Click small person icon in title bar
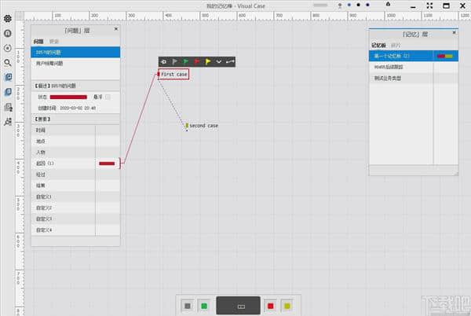Screen dimensions: 471x316 tap(340, 6)
